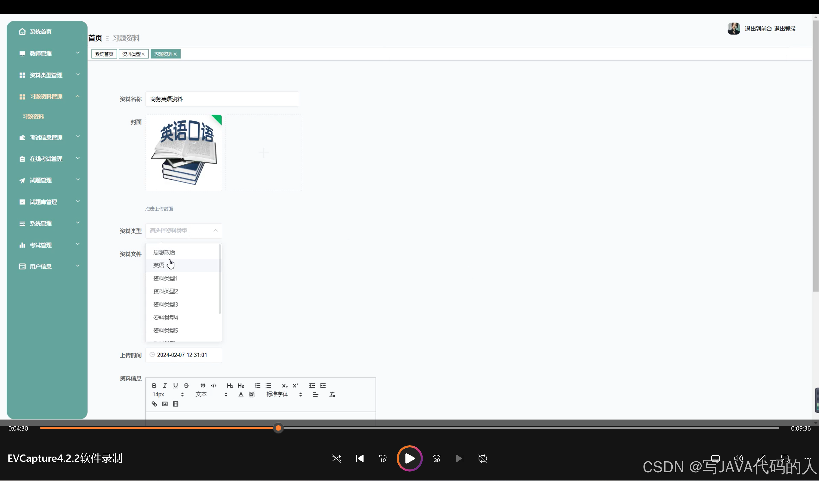The width and height of the screenshot is (819, 481).
Task: Switch to the 系统首页 tab
Action: pyautogui.click(x=104, y=54)
